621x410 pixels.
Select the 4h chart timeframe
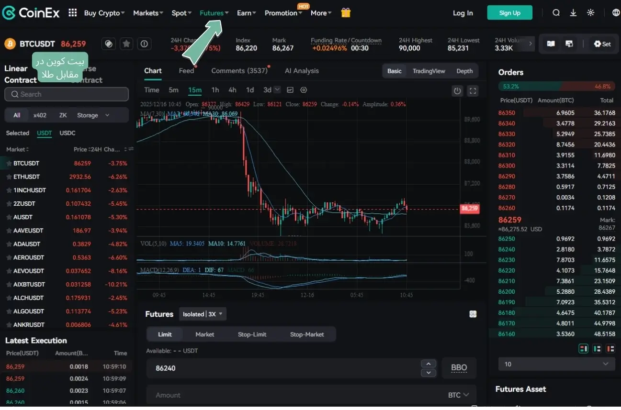pos(232,90)
